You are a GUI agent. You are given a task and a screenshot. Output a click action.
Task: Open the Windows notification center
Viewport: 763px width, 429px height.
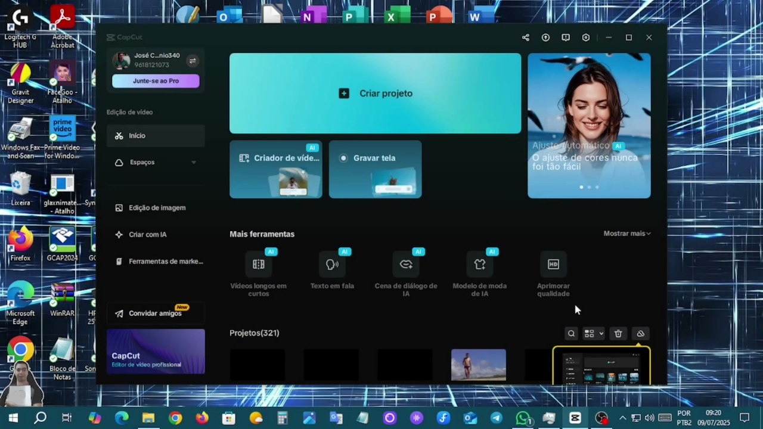[x=745, y=418]
